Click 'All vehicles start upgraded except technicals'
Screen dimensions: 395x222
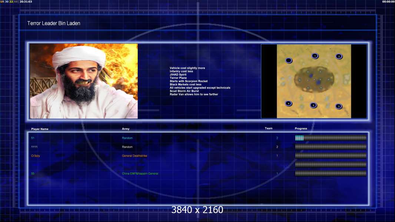(200, 88)
